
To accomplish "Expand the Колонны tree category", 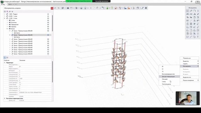I will pos(7,22).
